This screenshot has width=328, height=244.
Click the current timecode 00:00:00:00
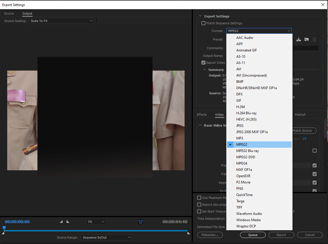17,222
